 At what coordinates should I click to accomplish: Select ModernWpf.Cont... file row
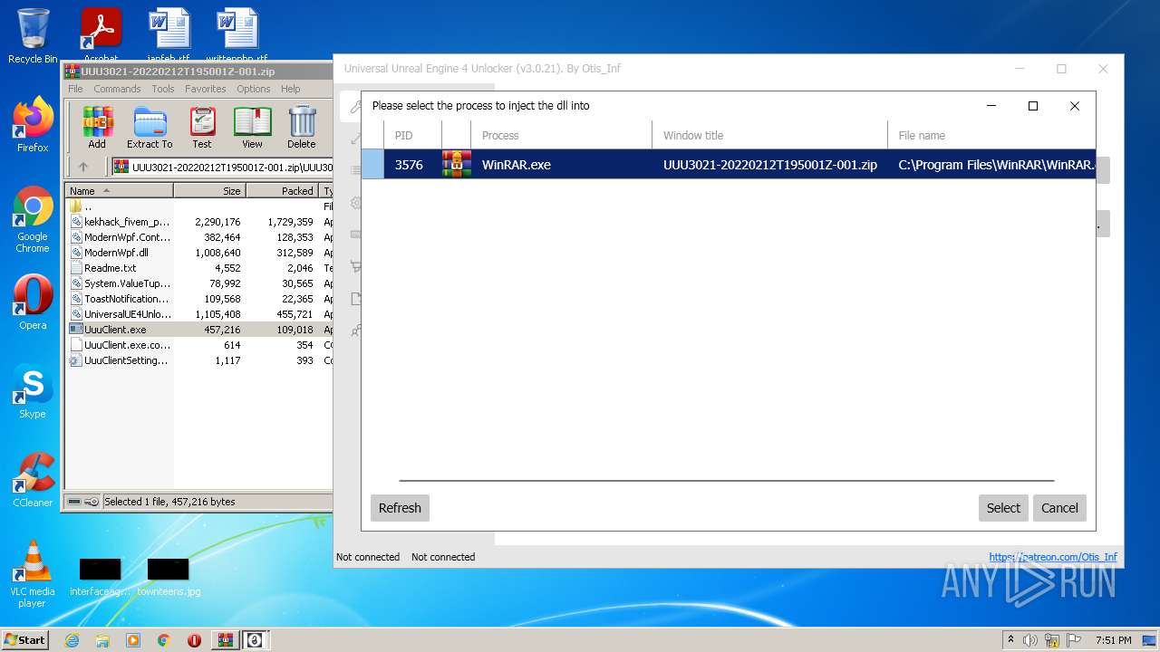pyautogui.click(x=198, y=237)
